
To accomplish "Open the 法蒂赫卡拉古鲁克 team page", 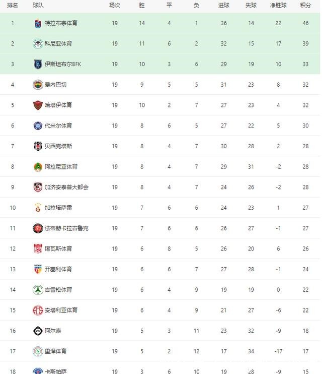I will pos(66,228).
